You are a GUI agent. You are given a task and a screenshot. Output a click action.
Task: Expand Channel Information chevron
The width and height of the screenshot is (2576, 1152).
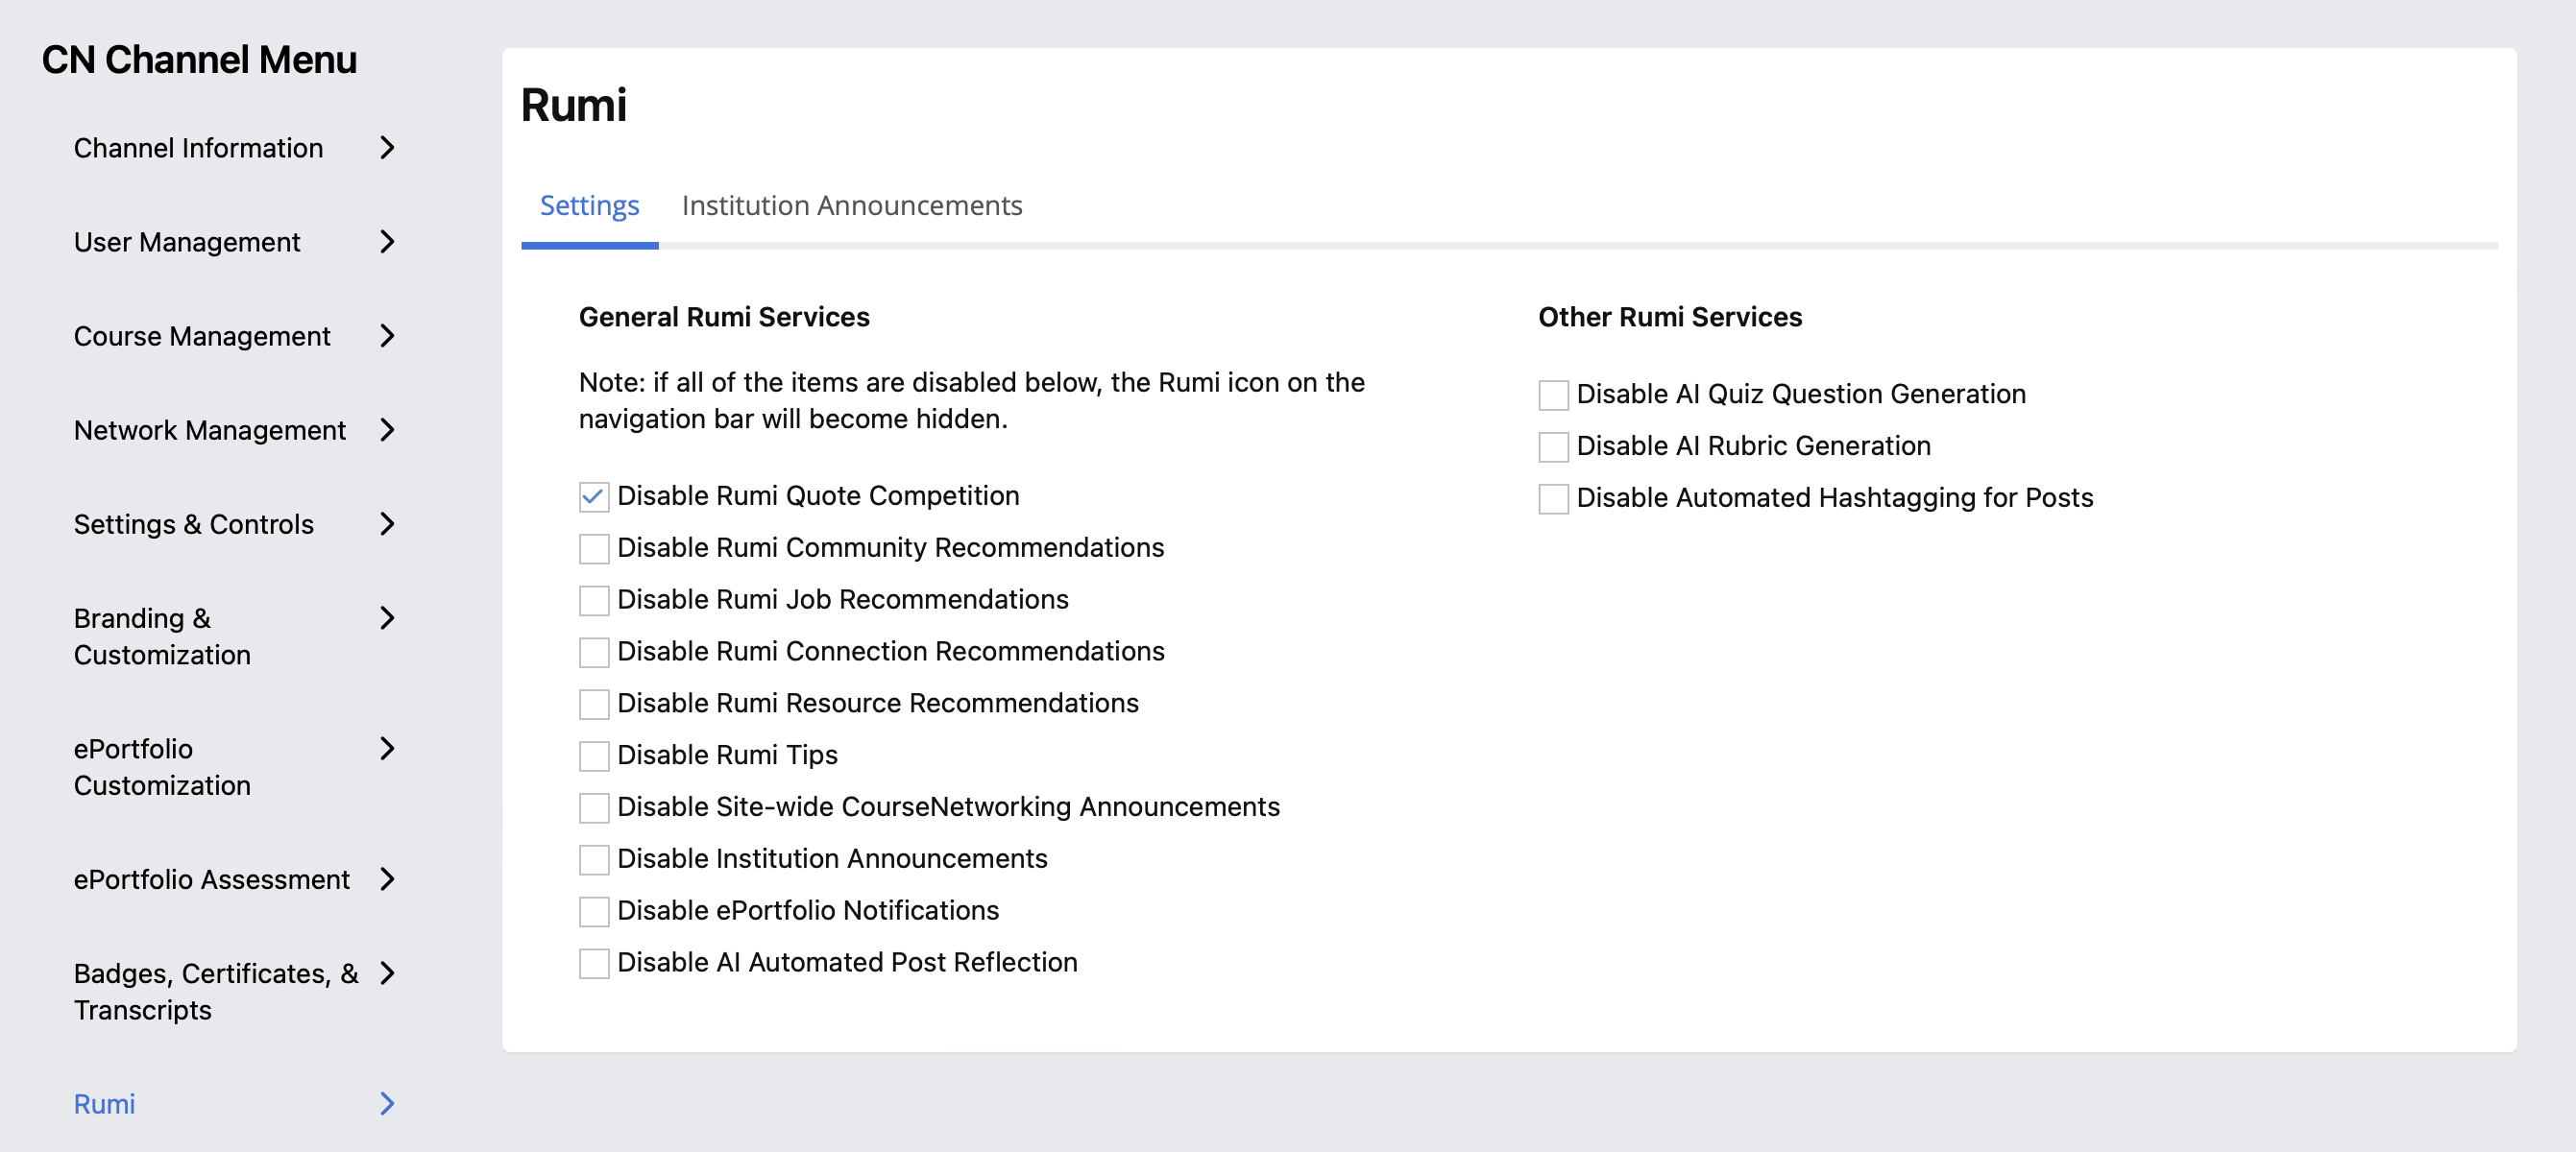tap(388, 148)
